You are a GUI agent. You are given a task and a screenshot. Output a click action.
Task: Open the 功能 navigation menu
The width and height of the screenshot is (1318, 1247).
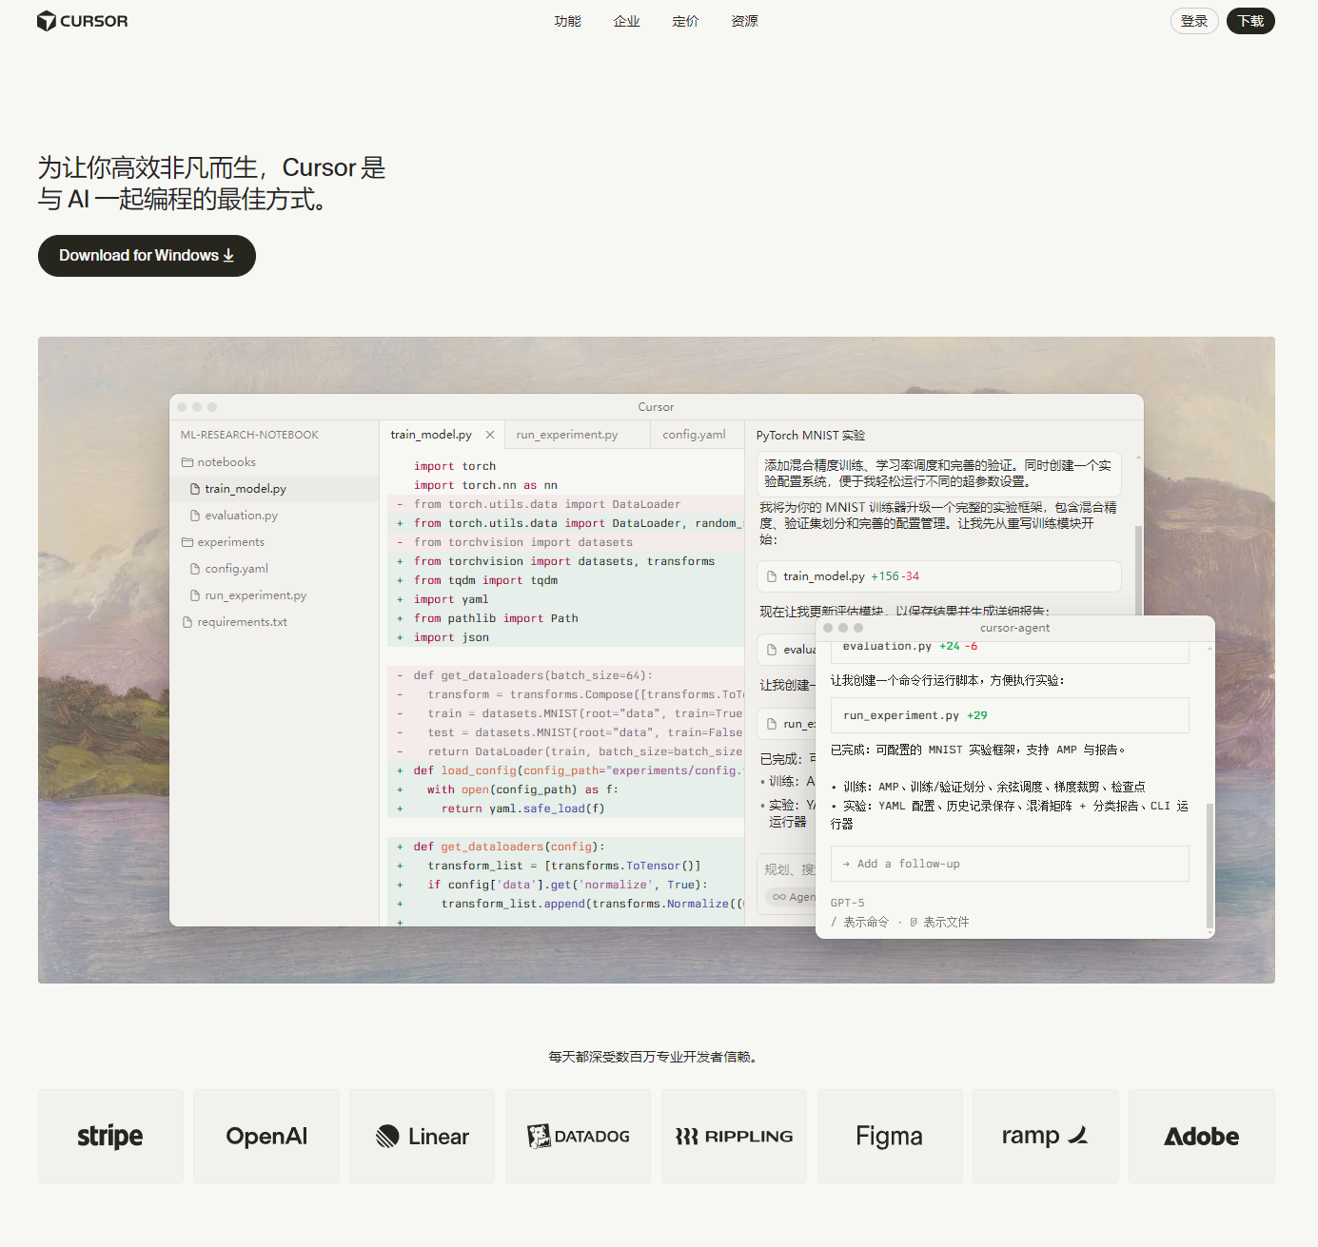(x=567, y=21)
